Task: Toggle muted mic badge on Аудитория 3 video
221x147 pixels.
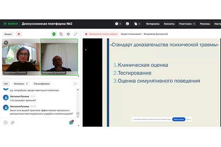Action: pyautogui.click(x=6, y=43)
